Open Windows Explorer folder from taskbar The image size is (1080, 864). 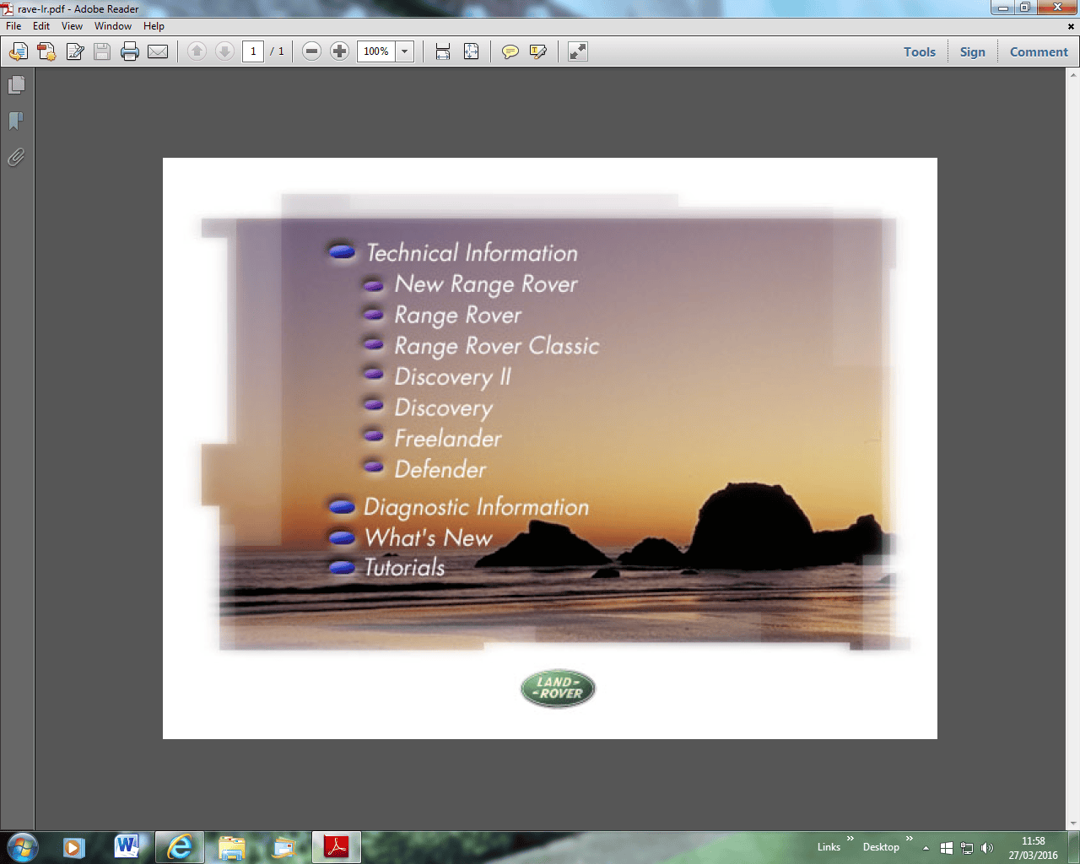(x=231, y=847)
